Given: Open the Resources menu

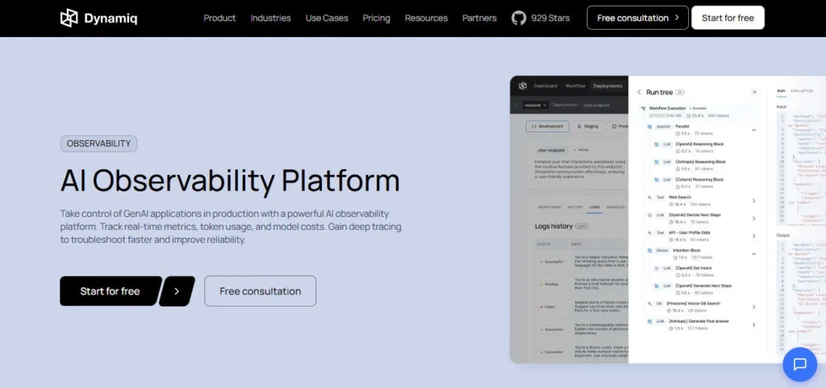Looking at the screenshot, I should tap(426, 18).
